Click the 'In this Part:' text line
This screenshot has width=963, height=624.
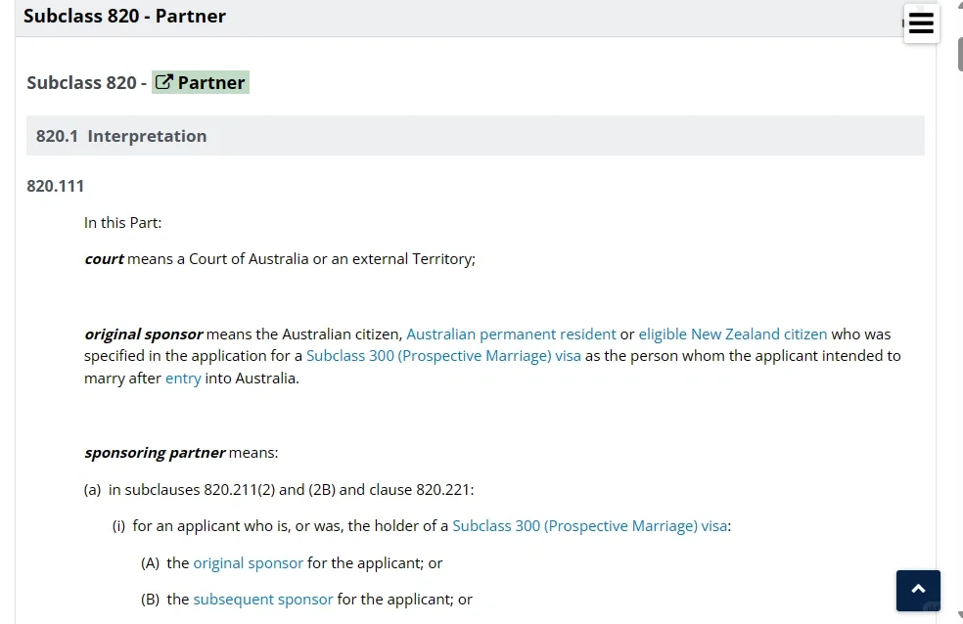tap(123, 223)
